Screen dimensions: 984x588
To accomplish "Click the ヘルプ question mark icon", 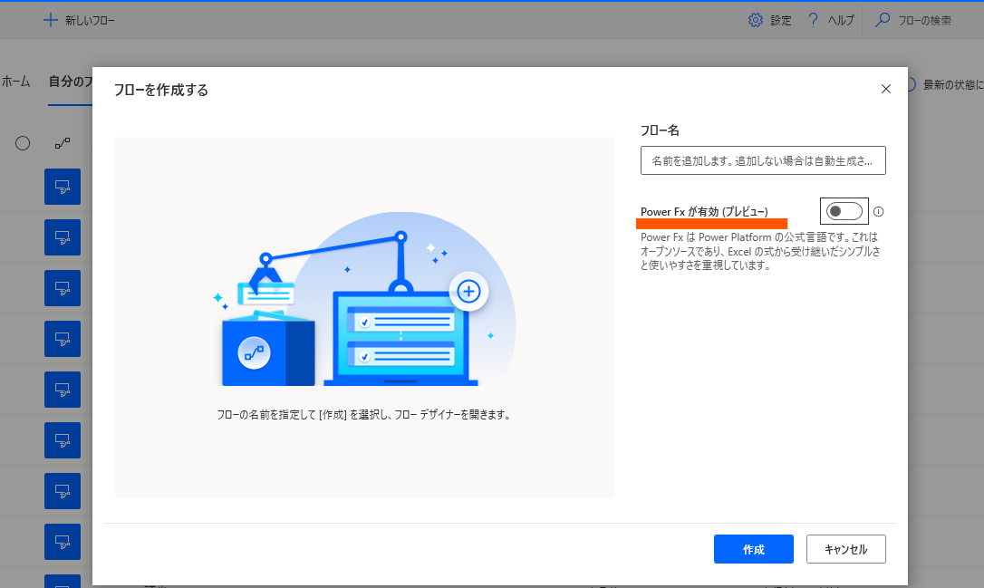I will coord(813,19).
